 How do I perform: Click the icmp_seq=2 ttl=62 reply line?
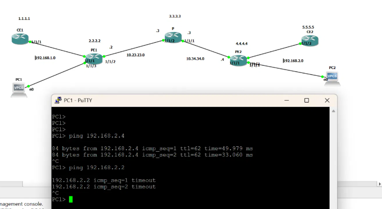[153, 155]
